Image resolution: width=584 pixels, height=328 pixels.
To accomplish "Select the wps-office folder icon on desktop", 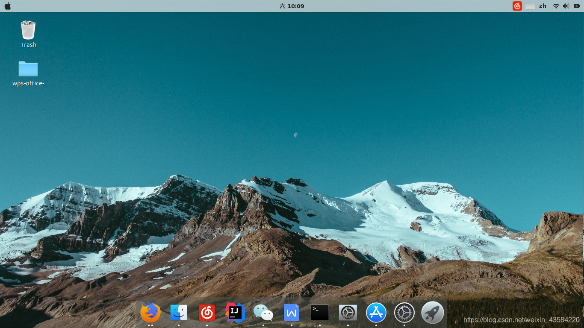I will (x=28, y=69).
